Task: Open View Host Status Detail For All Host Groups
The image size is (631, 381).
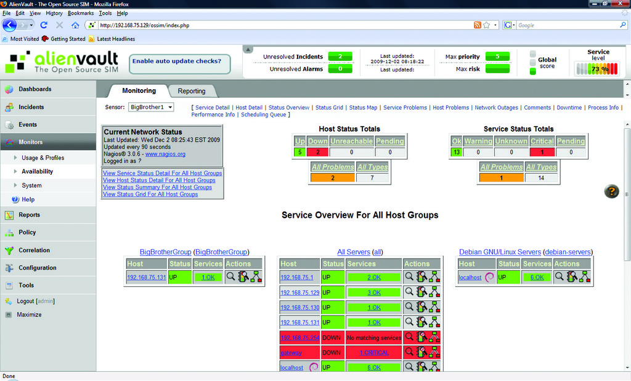Action: 159,180
